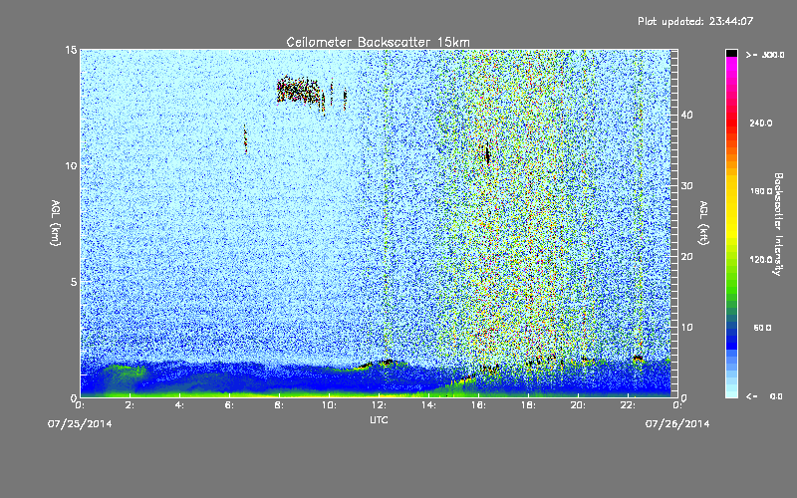This screenshot has width=797, height=498.
Task: Click the '14:' hour tick label
Action: click(x=428, y=405)
